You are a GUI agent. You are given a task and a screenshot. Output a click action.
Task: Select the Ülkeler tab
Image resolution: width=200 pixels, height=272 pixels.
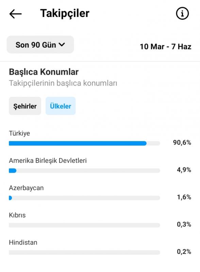[61, 106]
